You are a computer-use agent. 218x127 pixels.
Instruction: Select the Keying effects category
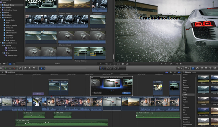pos(185,90)
